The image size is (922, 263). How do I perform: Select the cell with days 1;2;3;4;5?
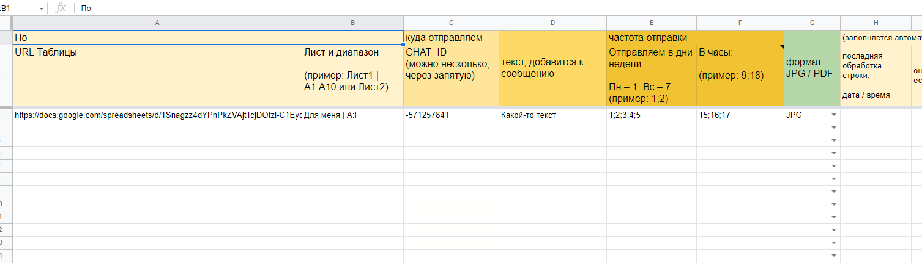coord(652,115)
